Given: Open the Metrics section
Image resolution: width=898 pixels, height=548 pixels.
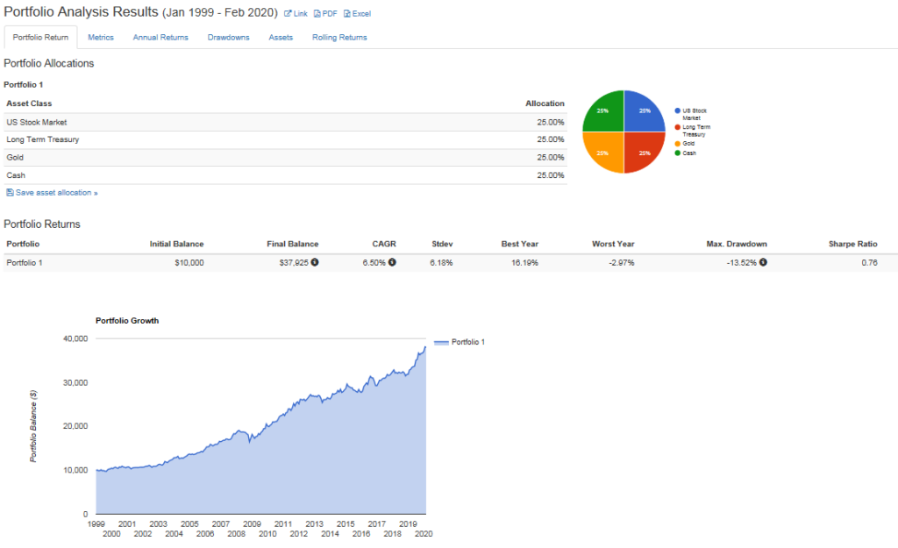Looking at the screenshot, I should coord(100,37).
